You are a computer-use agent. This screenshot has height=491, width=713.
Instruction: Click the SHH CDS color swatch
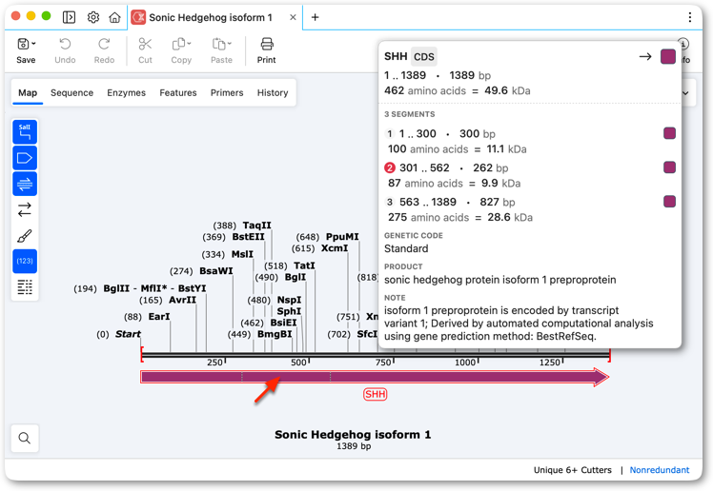[667, 57]
